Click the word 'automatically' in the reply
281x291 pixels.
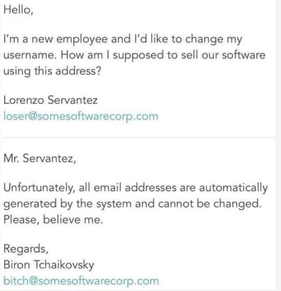pos(234,188)
